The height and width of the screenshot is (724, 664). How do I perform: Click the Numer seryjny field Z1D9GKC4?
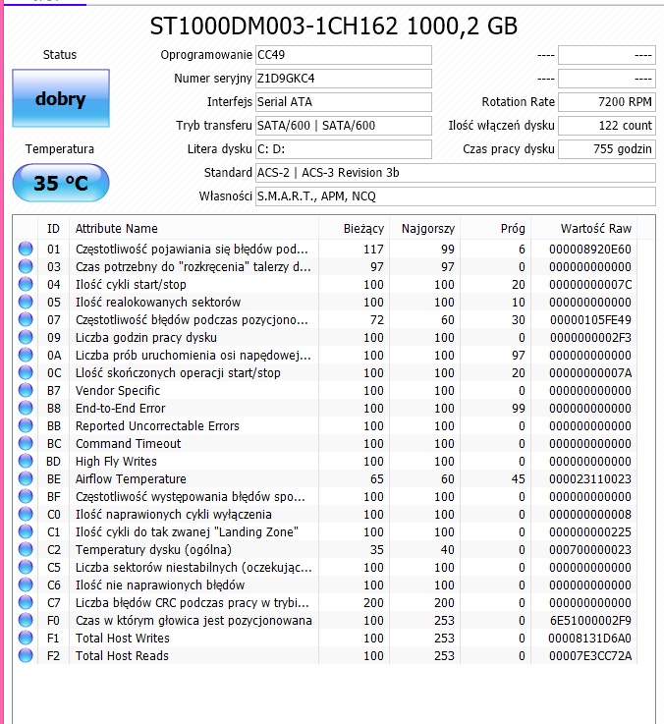344,79
